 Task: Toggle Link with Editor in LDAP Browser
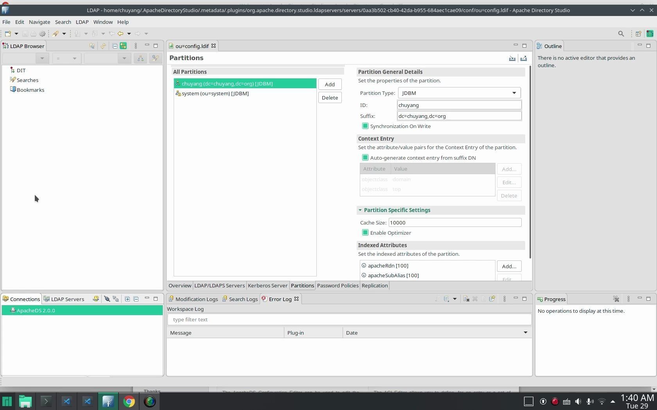click(123, 46)
